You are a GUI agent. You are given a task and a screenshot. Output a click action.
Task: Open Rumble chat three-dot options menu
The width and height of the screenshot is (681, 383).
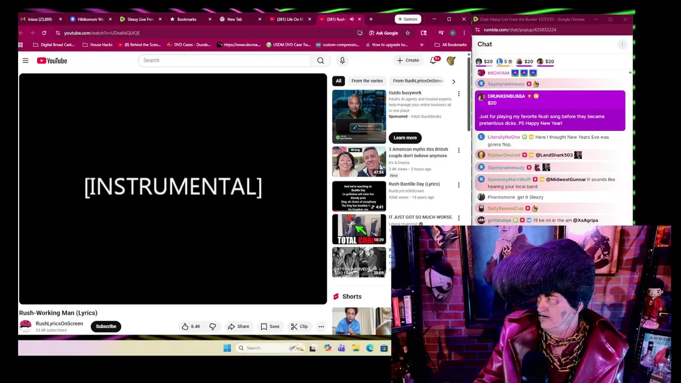622,45
